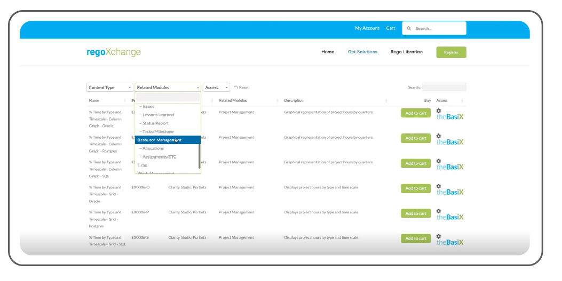Click theBasiX logo in Grid - Oracle row
This screenshot has height=281, width=562.
pyautogui.click(x=450, y=192)
